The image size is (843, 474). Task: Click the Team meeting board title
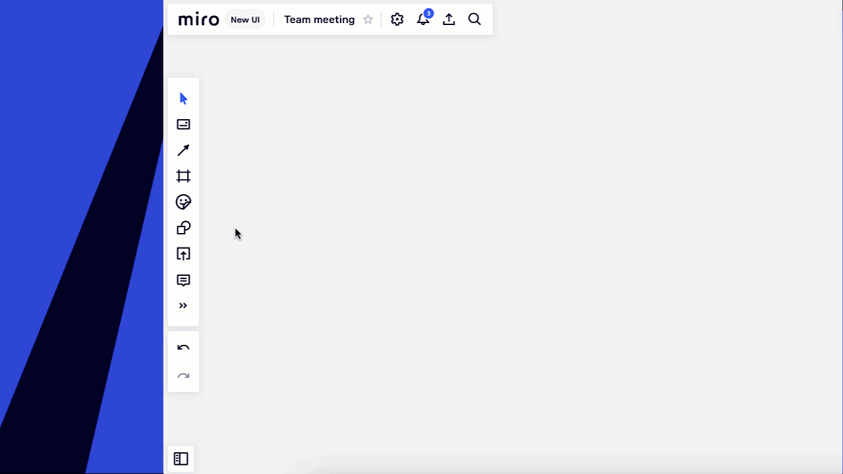319,19
